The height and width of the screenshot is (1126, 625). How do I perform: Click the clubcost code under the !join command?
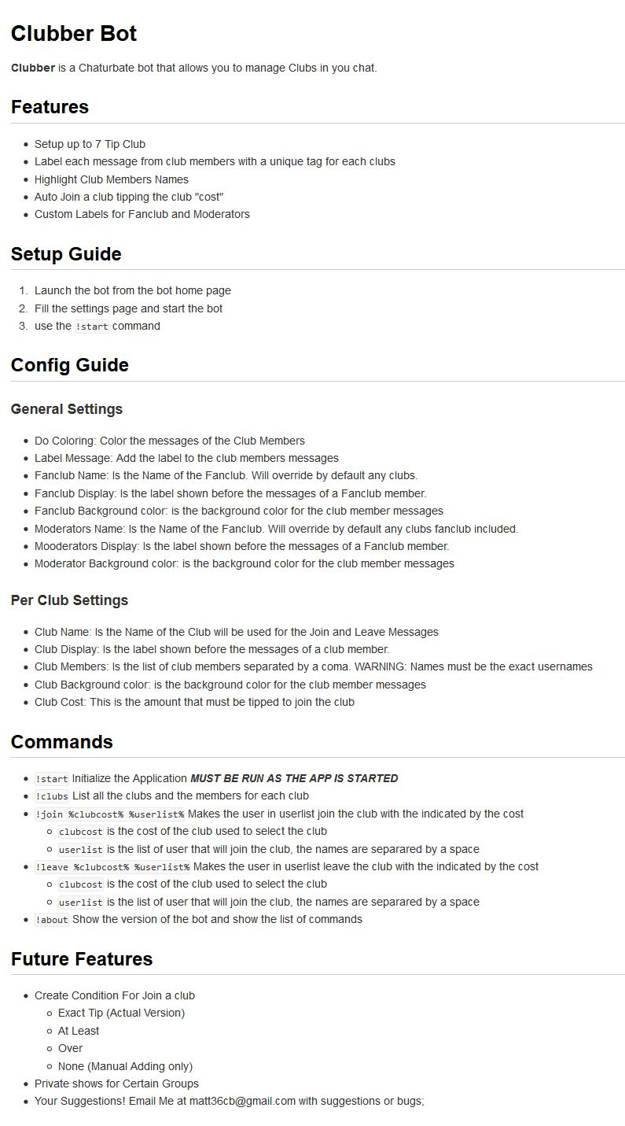81,832
